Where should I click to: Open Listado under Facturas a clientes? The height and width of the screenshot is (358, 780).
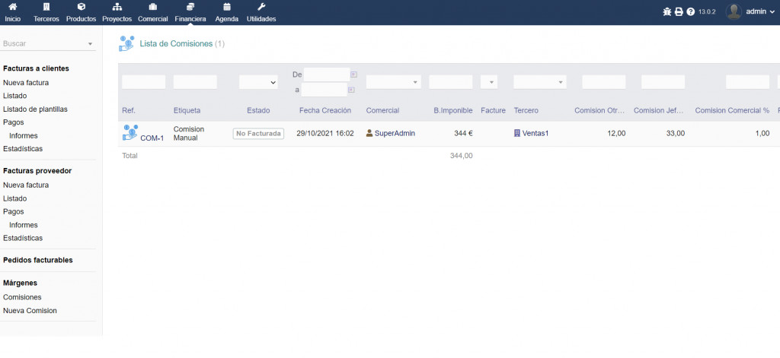(x=15, y=96)
